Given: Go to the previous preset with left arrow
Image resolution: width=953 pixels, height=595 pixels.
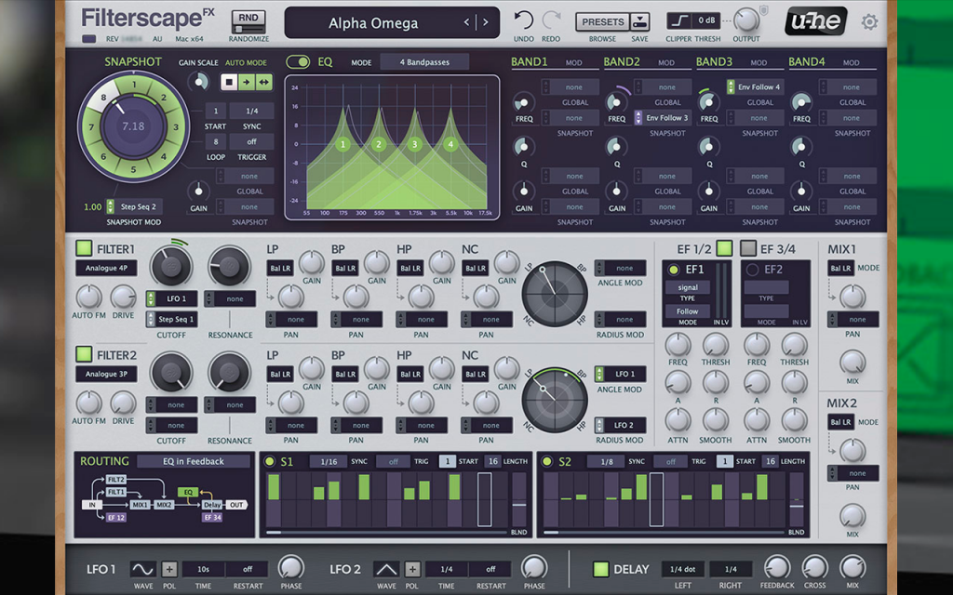Looking at the screenshot, I should click(467, 22).
